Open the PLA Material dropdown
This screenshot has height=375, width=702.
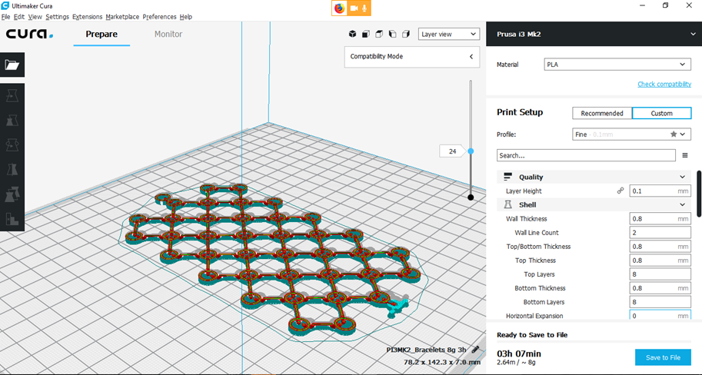click(617, 65)
